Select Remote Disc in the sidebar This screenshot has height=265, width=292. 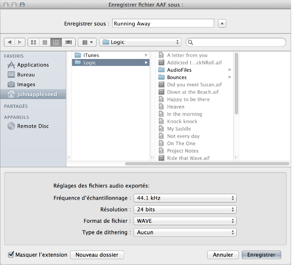pyautogui.click(x=33, y=126)
